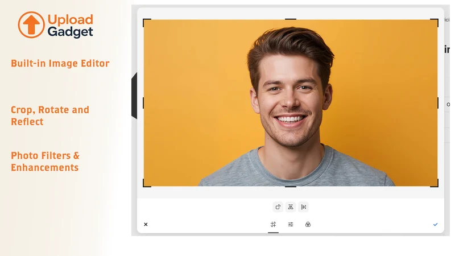Screen dimensions: 455x256
Task: Grab the bottom-right crop corner handle
Action: pos(435,183)
